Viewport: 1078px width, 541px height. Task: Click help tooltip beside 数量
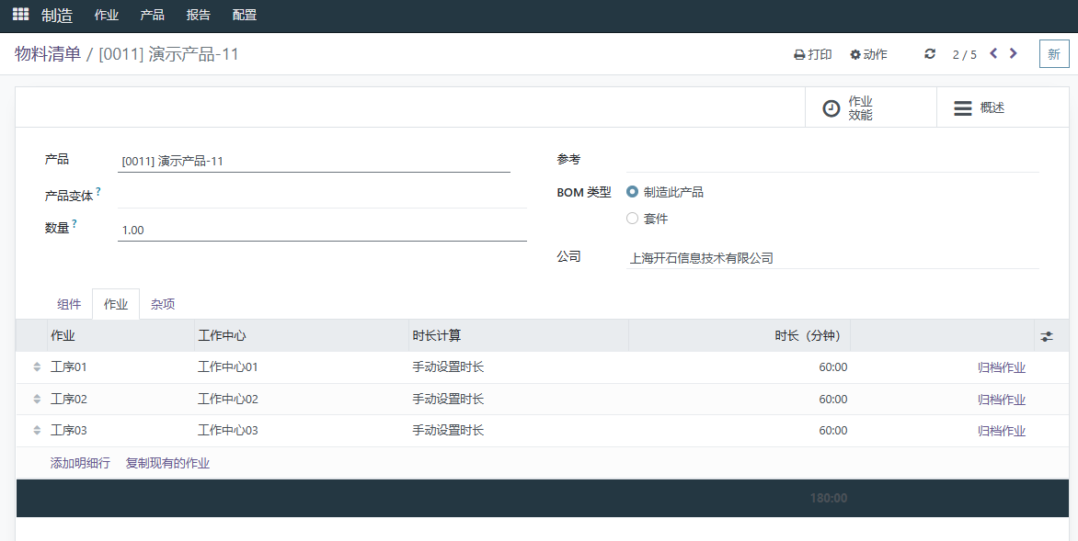[x=75, y=224]
